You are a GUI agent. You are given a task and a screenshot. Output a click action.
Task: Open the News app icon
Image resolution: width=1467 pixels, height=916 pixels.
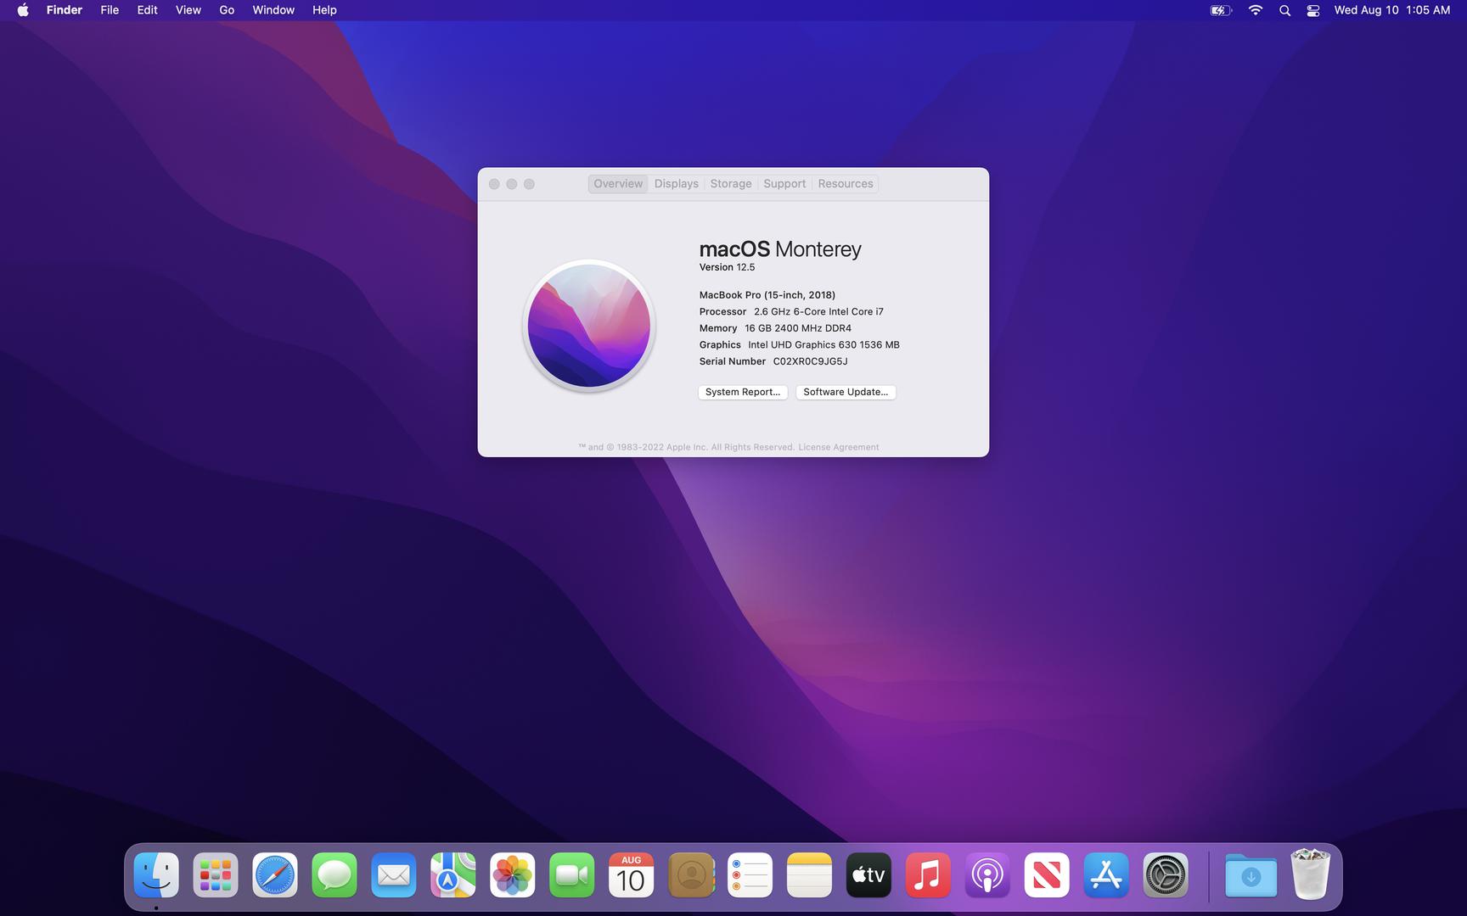pos(1047,875)
